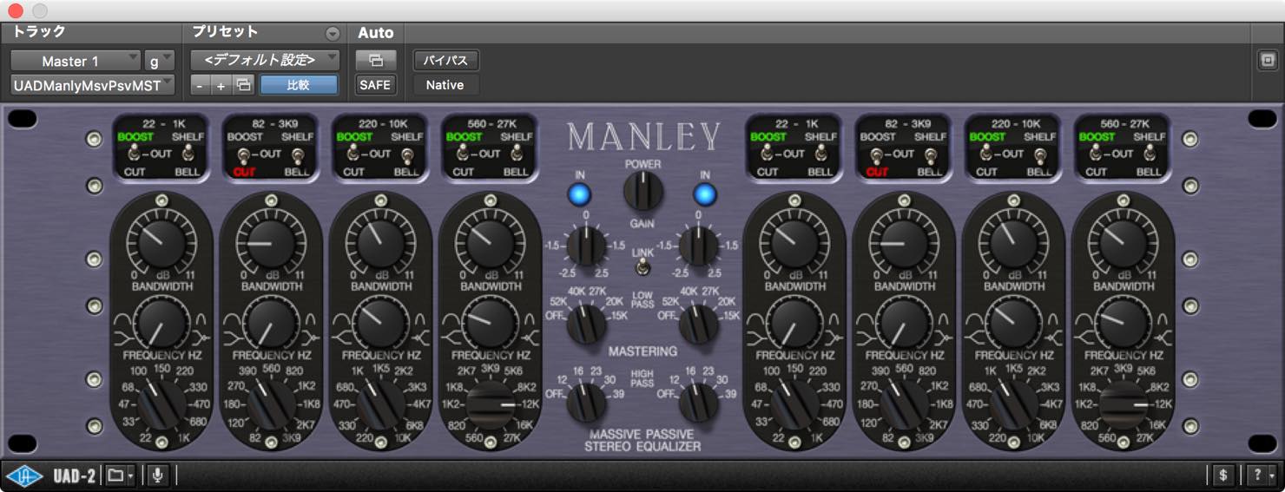Open the question mark help menu
This screenshot has width=1285, height=492.
[1261, 476]
